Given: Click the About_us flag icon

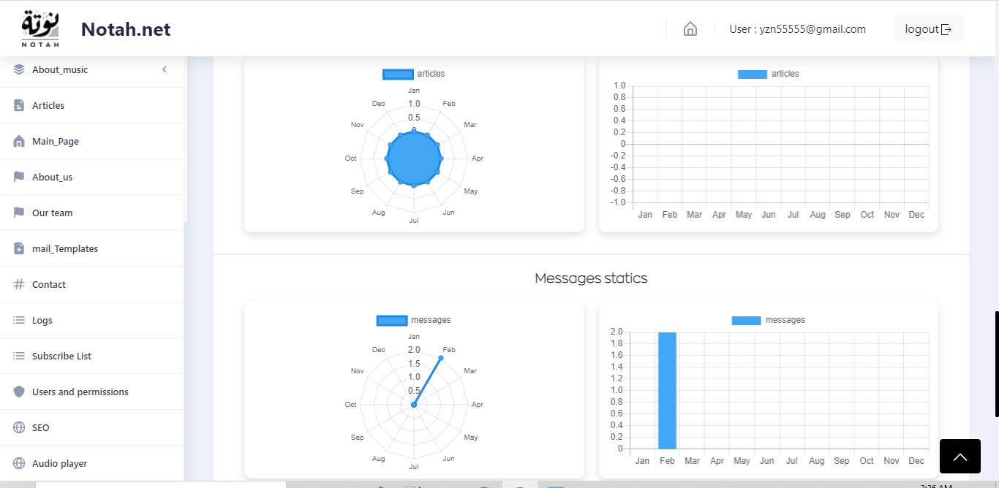Looking at the screenshot, I should click(x=19, y=178).
